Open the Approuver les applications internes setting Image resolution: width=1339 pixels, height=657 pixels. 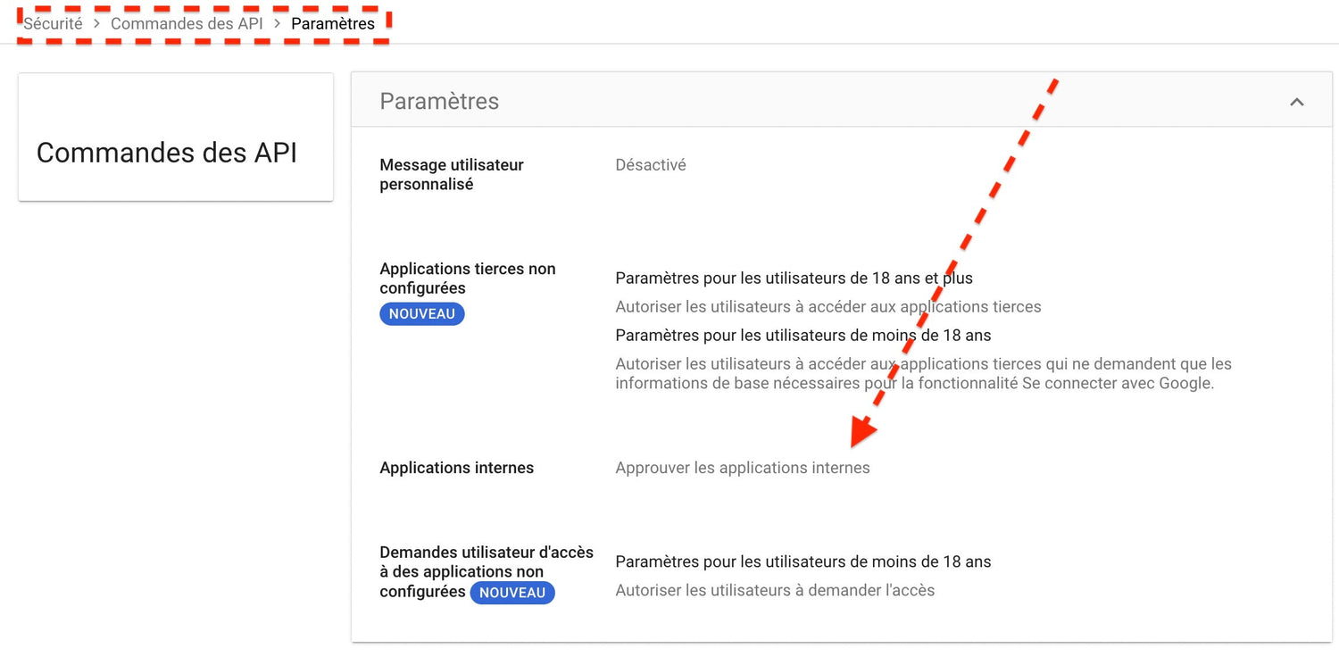point(742,467)
